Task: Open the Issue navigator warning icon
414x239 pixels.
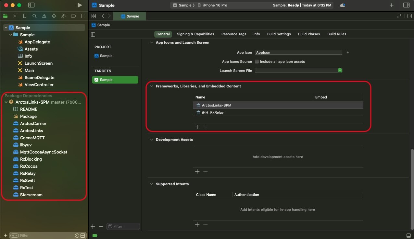Action: tap(44, 16)
